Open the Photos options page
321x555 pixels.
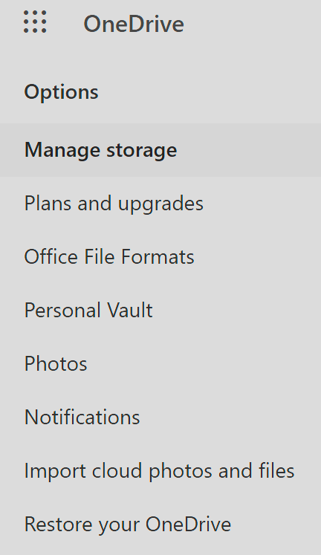tap(160, 364)
